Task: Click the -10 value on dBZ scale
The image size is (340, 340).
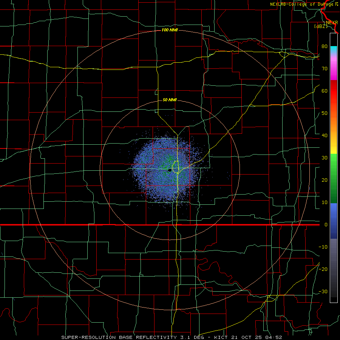Action: click(323, 247)
